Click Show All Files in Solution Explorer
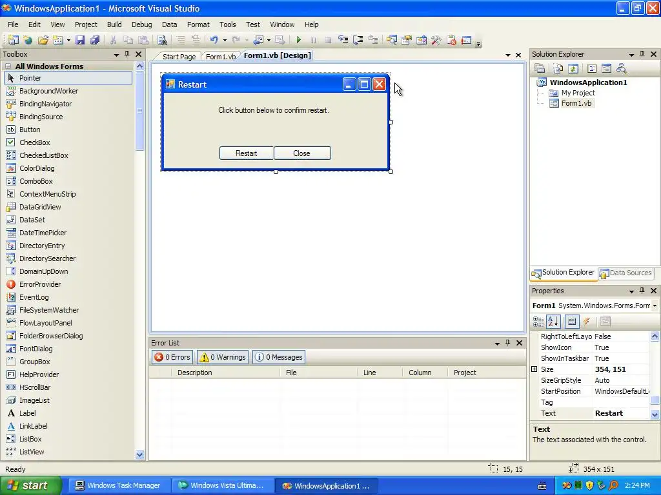 coord(558,68)
